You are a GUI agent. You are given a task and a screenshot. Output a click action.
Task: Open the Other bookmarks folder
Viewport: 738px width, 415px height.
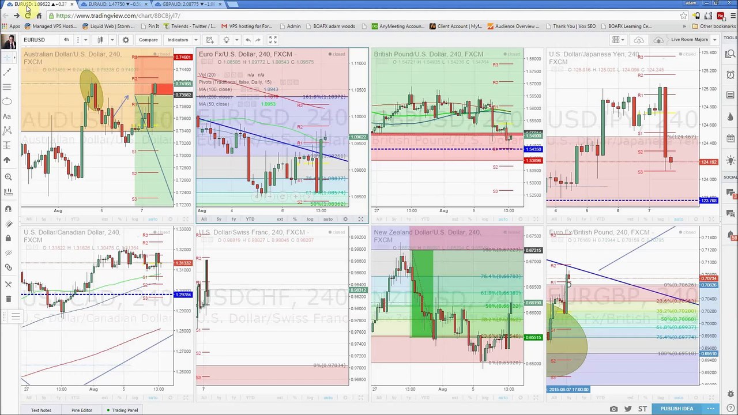coord(713,26)
